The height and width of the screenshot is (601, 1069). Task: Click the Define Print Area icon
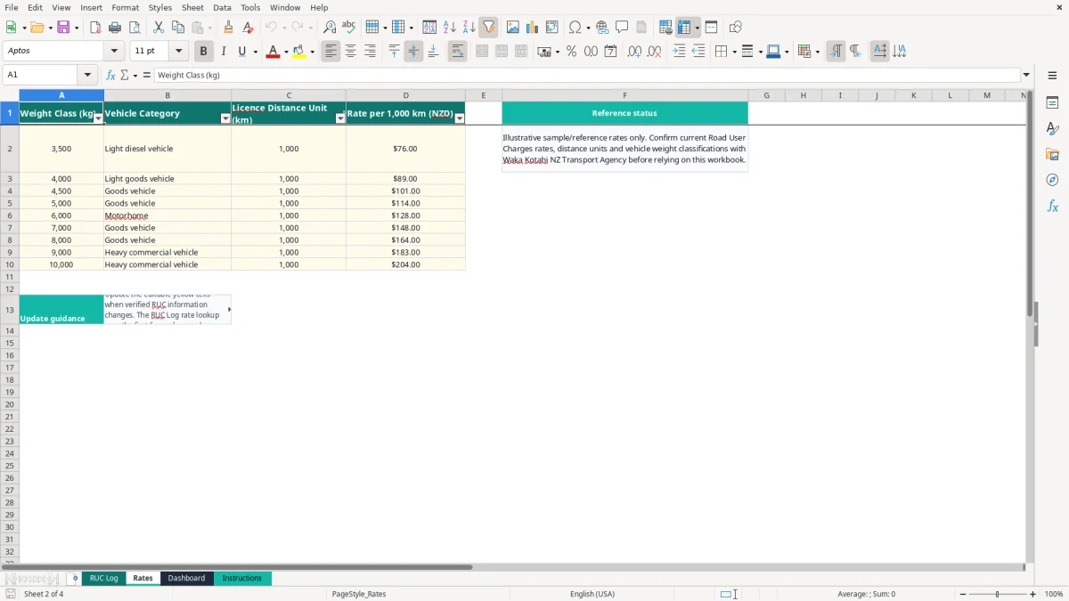click(665, 28)
